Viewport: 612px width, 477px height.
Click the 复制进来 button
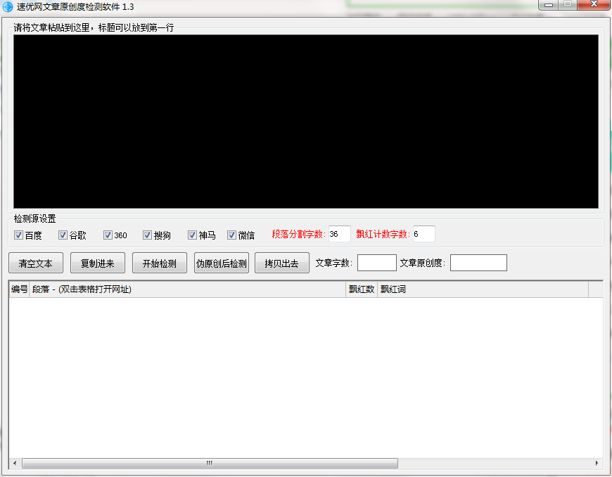[98, 263]
